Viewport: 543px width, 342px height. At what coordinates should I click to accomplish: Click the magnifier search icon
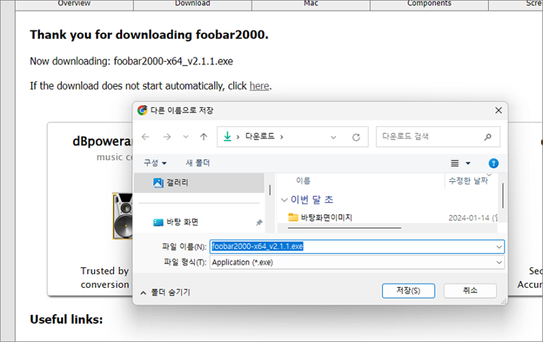coord(487,137)
